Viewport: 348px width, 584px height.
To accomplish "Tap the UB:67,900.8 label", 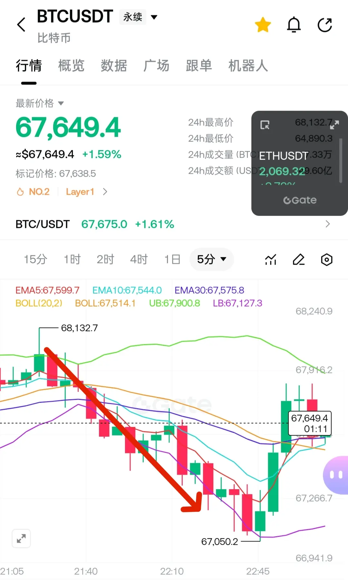I will 174,303.
